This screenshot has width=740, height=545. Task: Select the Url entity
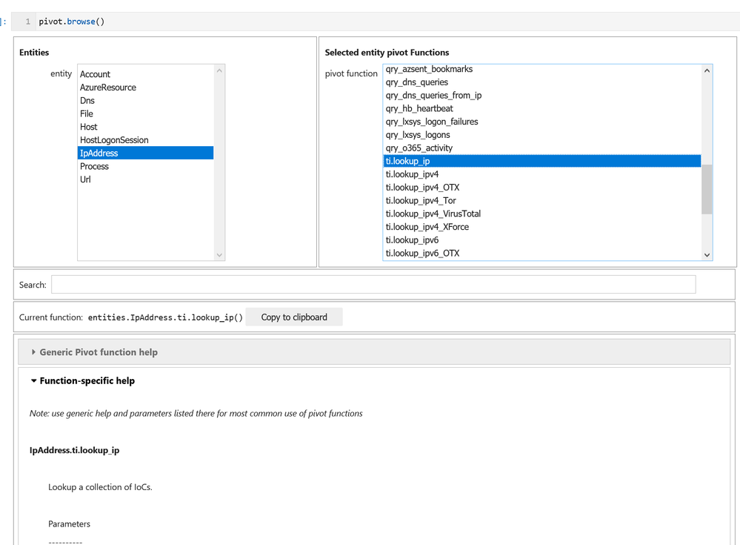coord(145,179)
